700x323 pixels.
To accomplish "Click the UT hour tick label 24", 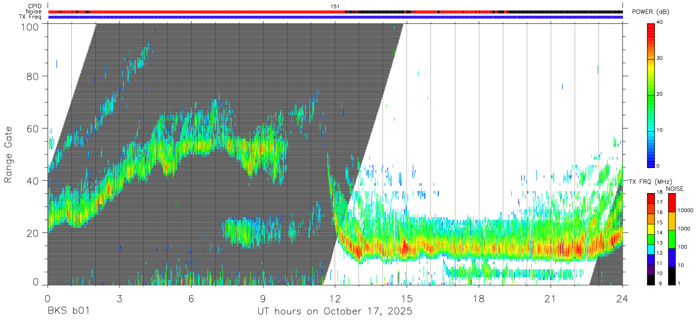I will pos(622,298).
